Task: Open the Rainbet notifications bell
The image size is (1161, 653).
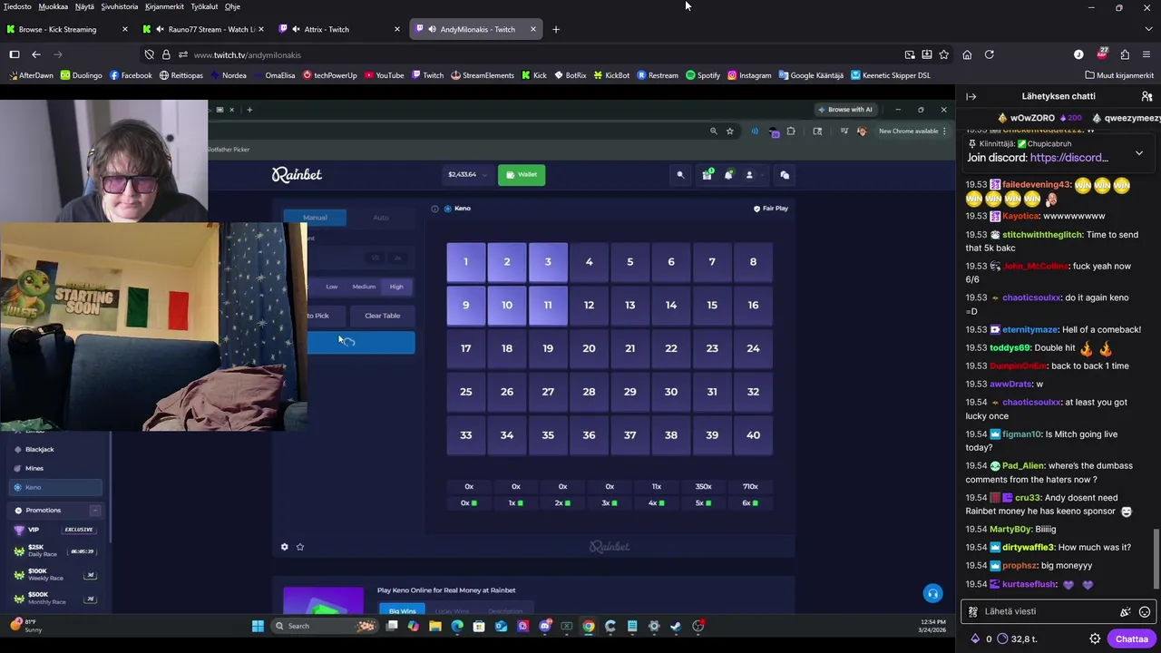Action: click(728, 175)
